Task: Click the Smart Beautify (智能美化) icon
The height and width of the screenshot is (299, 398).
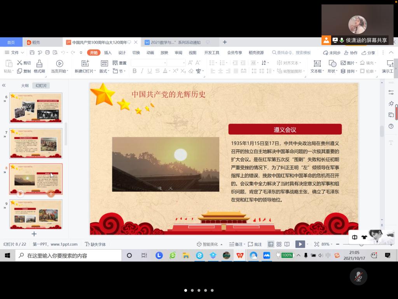Action: coord(199,244)
